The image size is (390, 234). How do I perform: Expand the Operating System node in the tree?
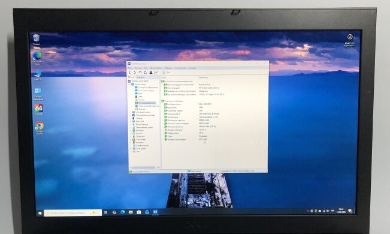coord(131,115)
